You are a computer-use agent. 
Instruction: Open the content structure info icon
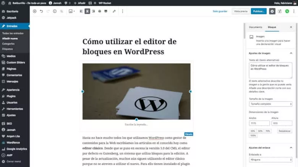click(55, 11)
